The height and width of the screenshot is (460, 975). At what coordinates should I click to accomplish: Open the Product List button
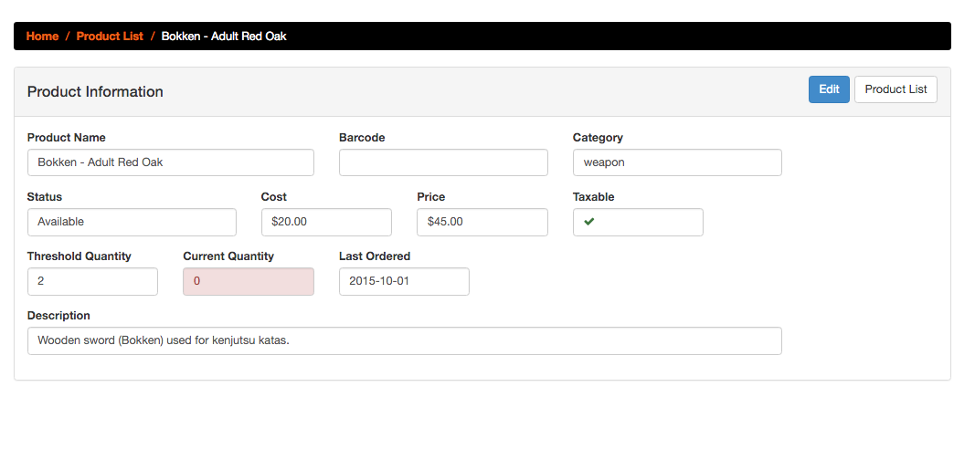[x=896, y=89]
